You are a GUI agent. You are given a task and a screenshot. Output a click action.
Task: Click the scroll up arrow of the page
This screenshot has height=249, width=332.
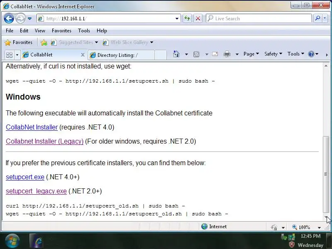(326, 66)
